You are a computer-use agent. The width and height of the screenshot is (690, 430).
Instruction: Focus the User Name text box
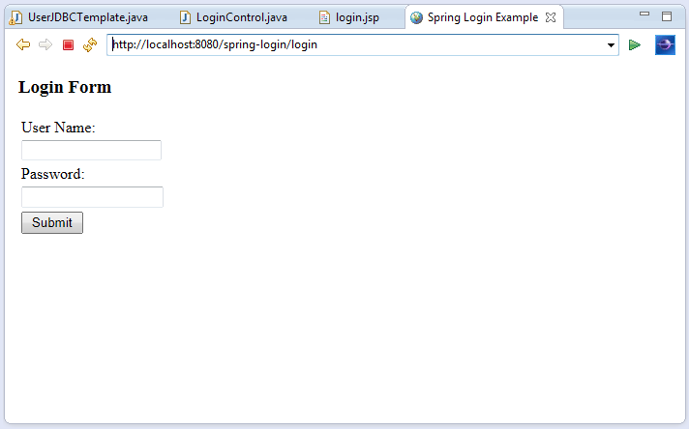pyautogui.click(x=91, y=150)
